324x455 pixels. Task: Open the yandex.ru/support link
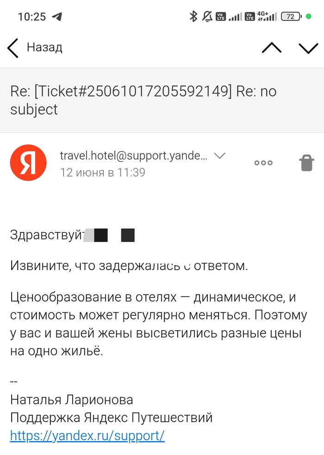point(87,435)
